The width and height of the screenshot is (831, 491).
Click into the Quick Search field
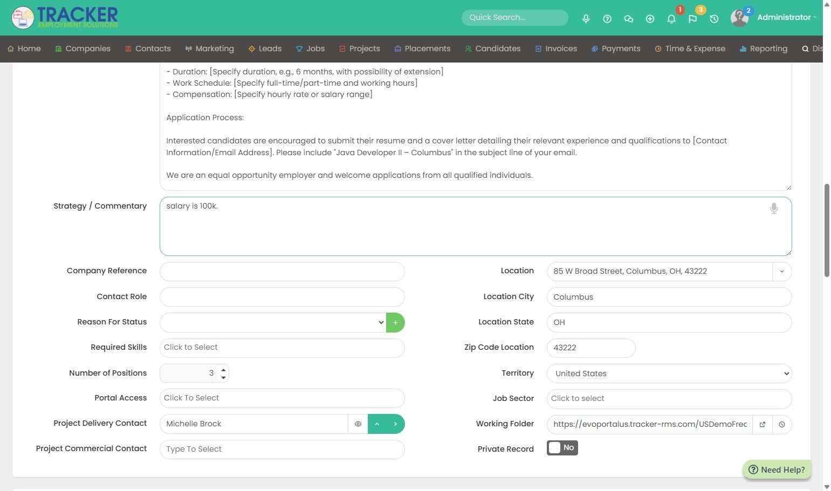tap(514, 17)
